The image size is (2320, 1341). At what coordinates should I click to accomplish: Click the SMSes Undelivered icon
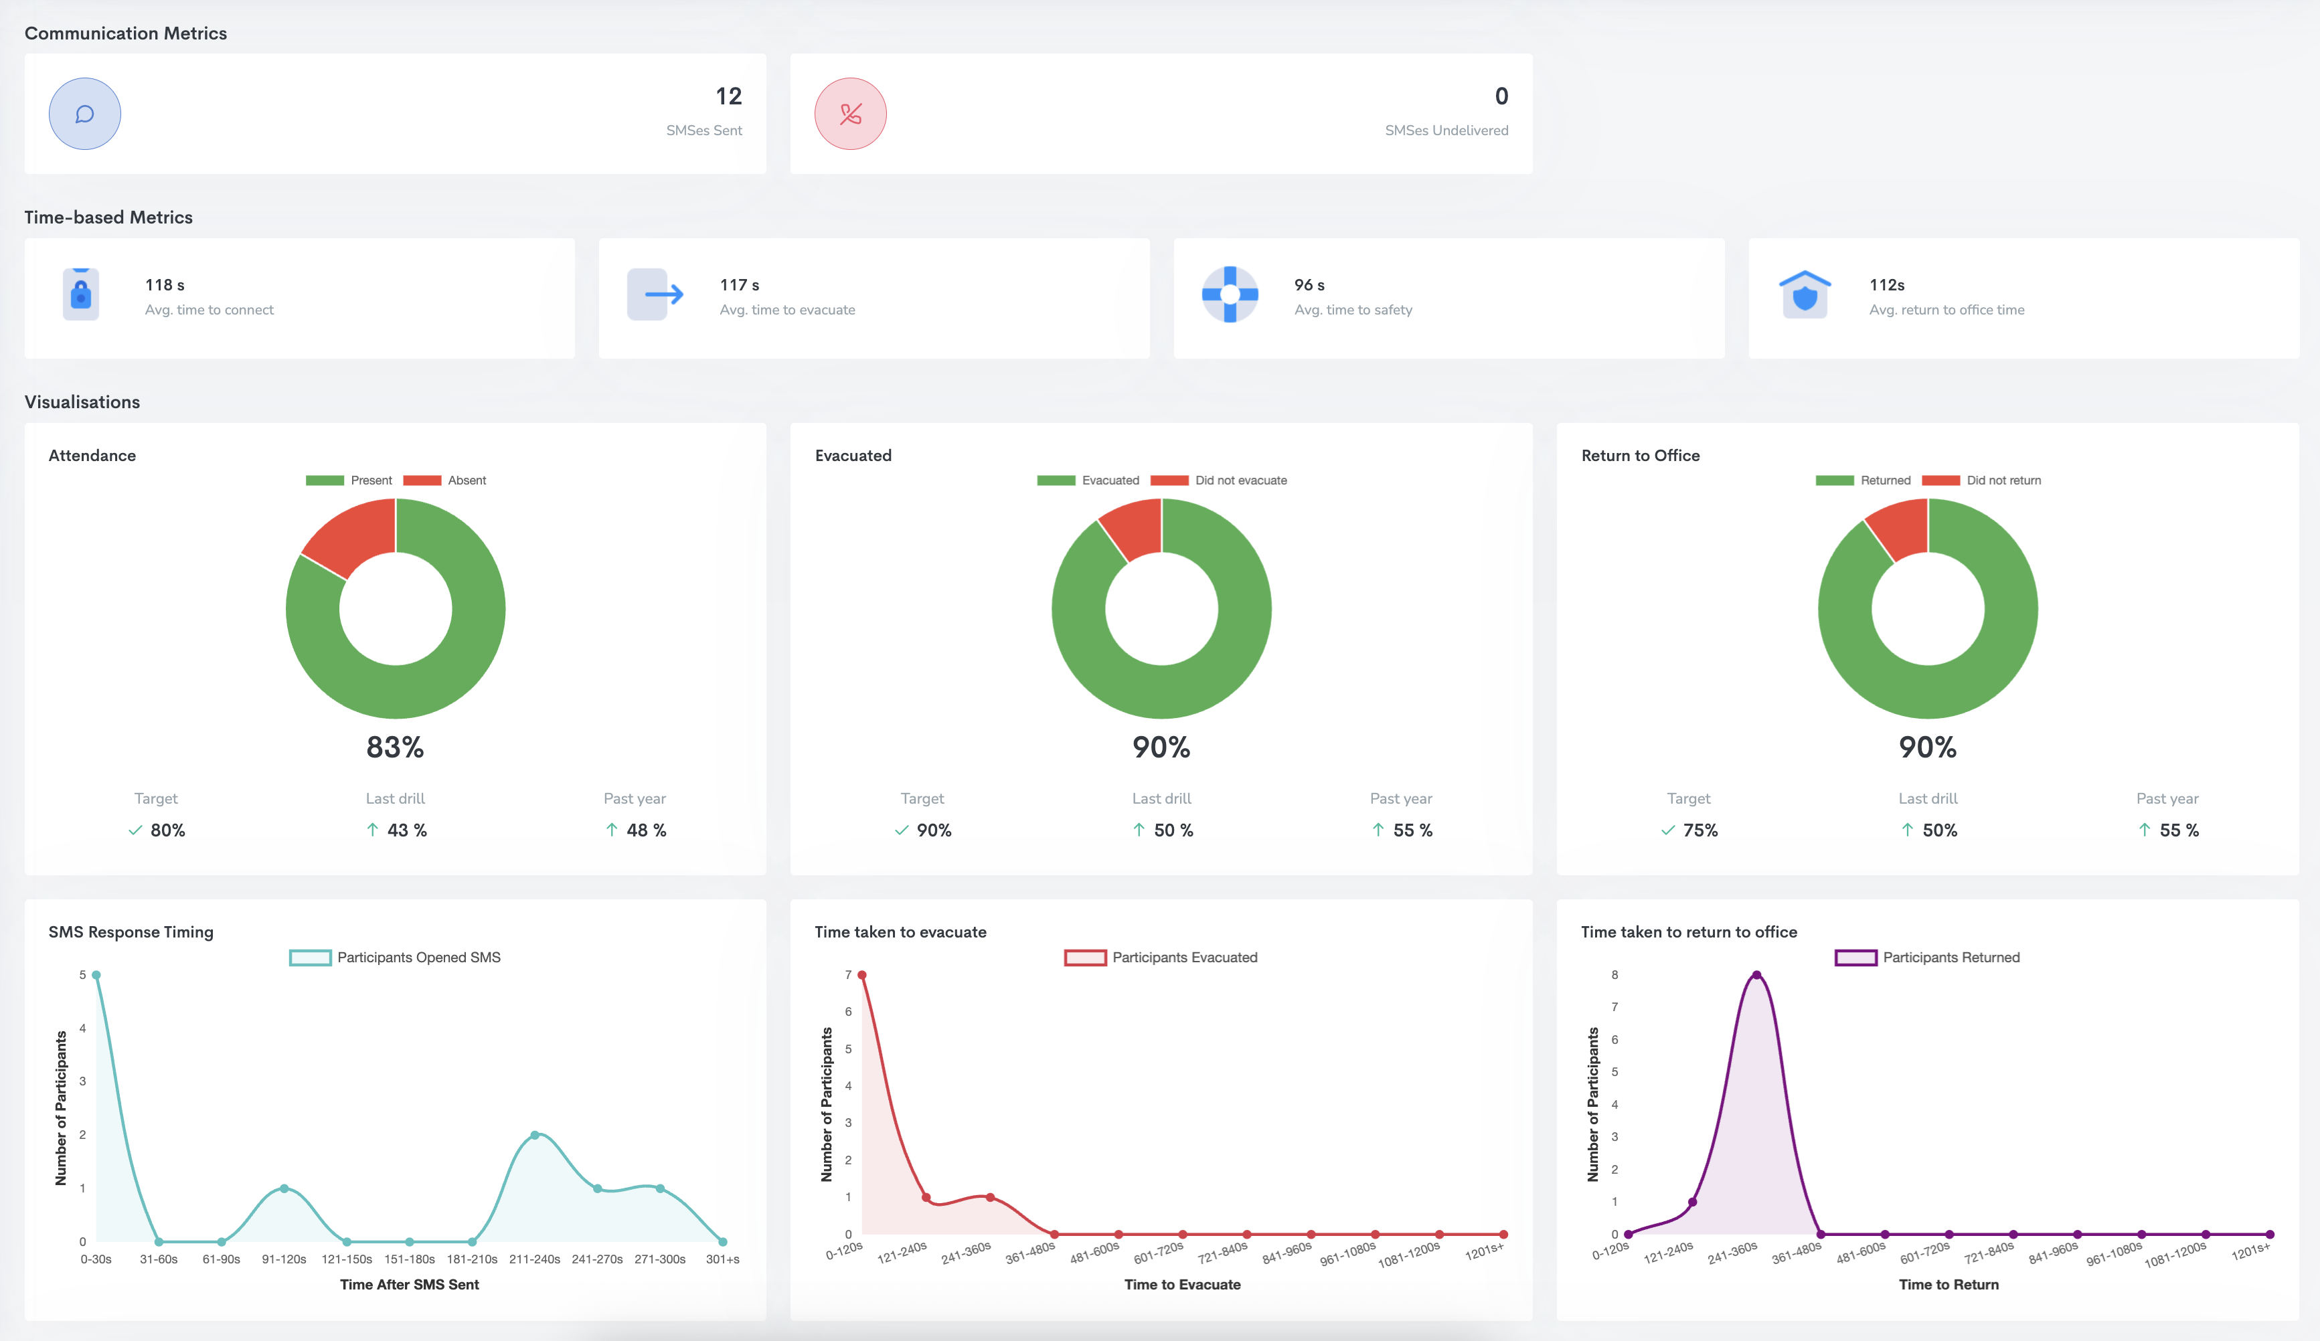[849, 113]
